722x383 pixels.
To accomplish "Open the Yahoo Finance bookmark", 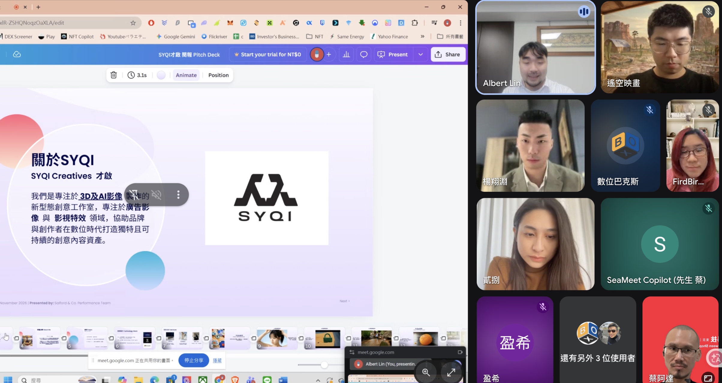I will [x=389, y=36].
